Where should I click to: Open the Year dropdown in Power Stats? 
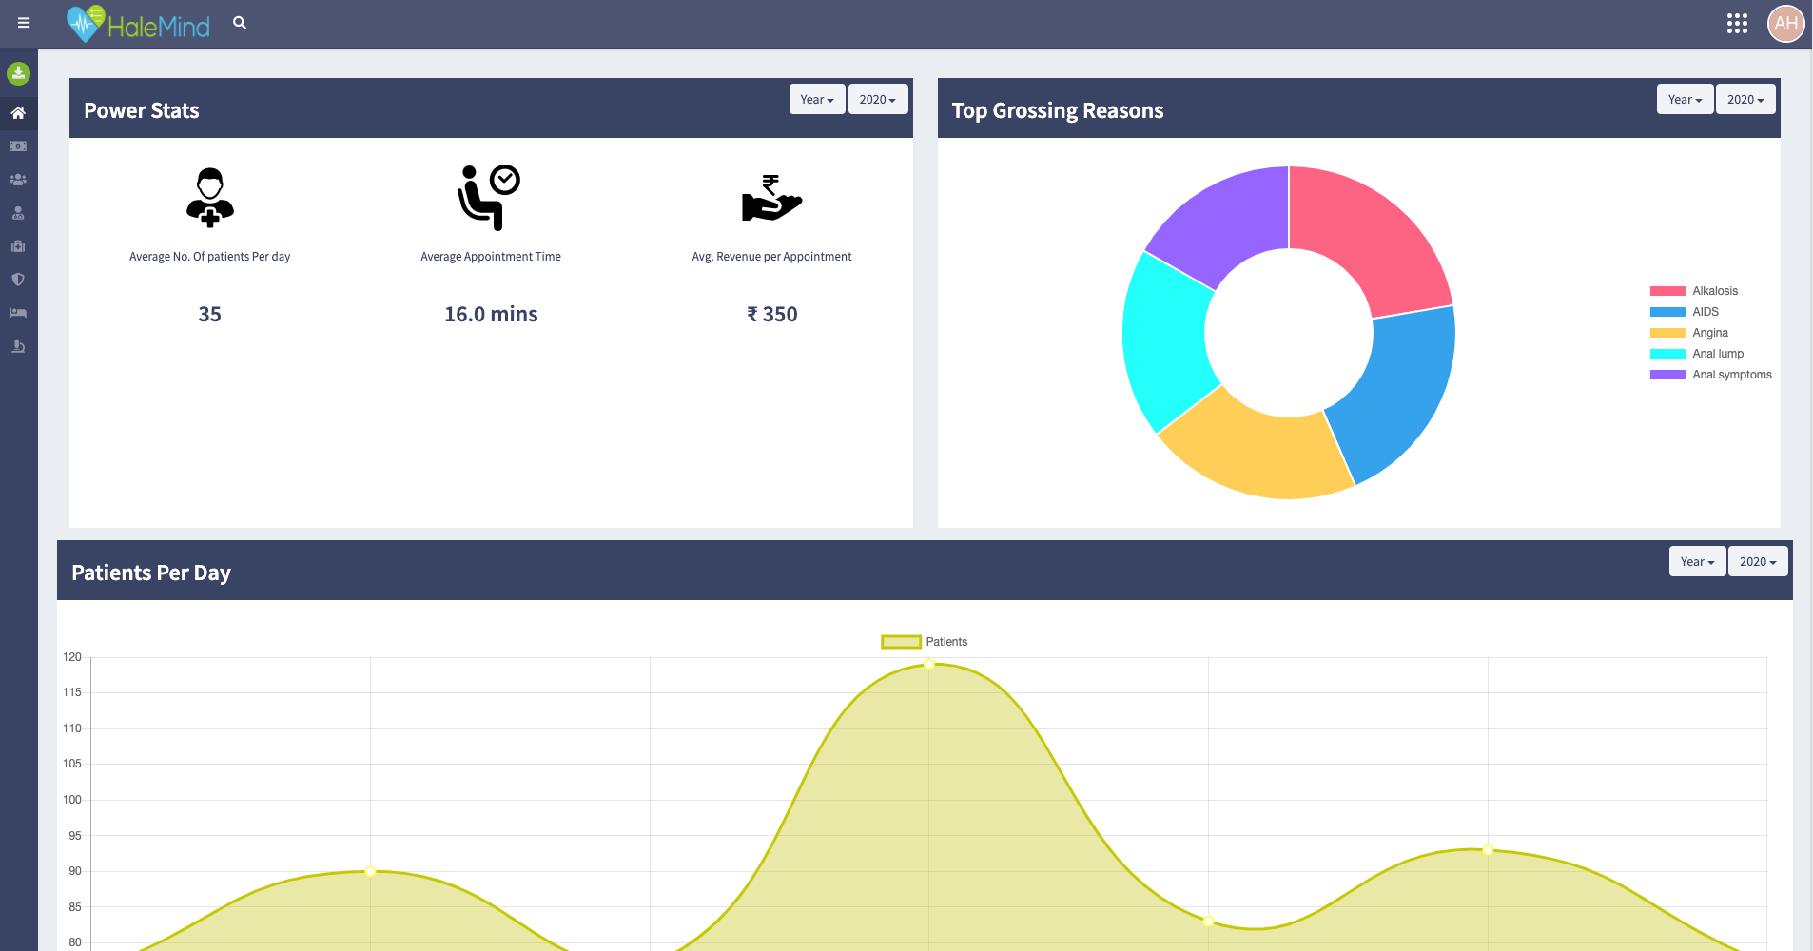[x=816, y=99]
